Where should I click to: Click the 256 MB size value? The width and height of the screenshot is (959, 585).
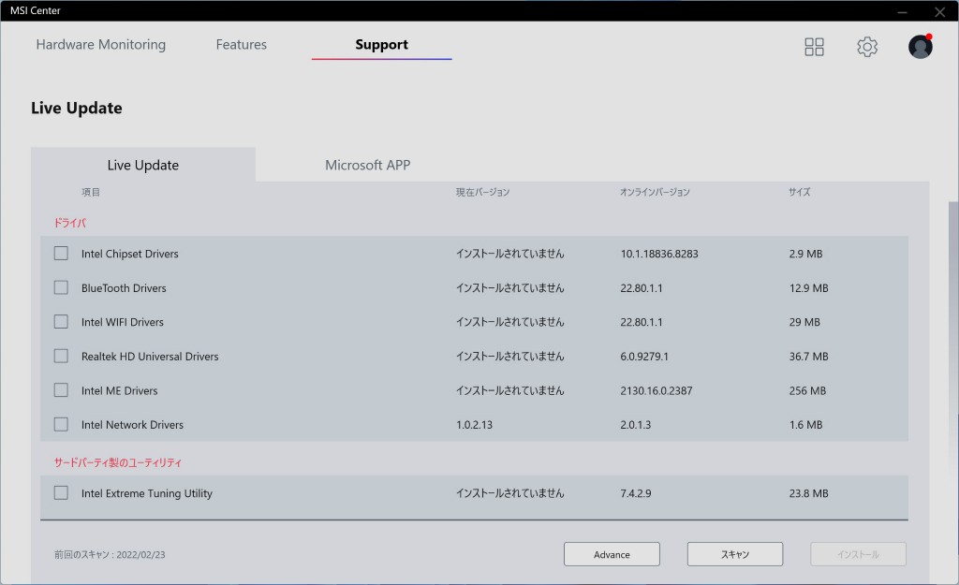point(807,390)
